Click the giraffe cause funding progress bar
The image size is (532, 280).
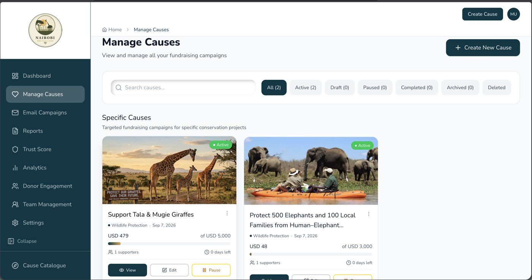(169, 244)
